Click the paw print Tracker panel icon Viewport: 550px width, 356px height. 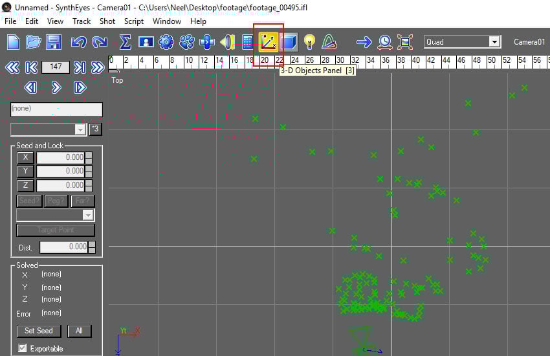click(x=187, y=42)
